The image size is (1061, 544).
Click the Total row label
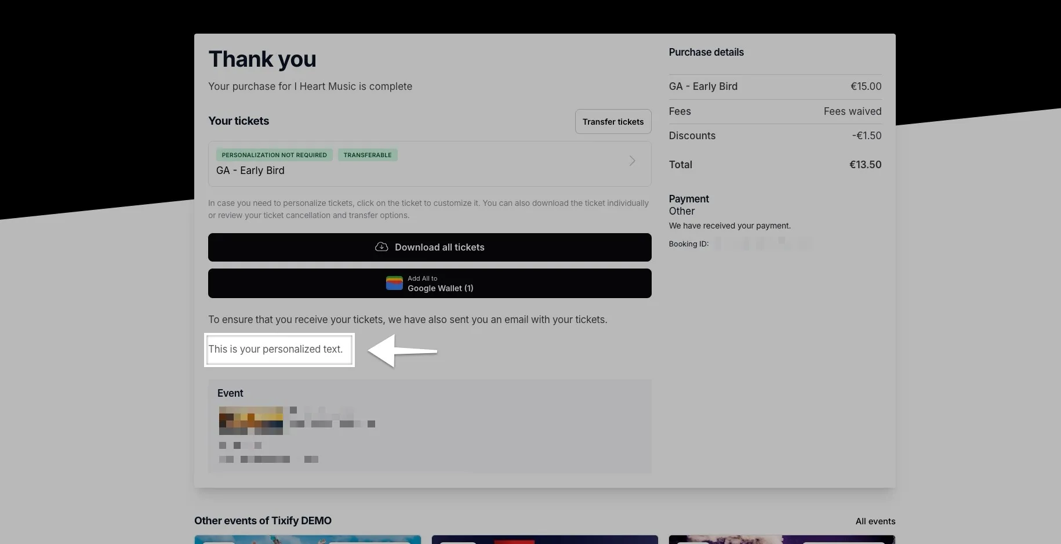pyautogui.click(x=680, y=165)
